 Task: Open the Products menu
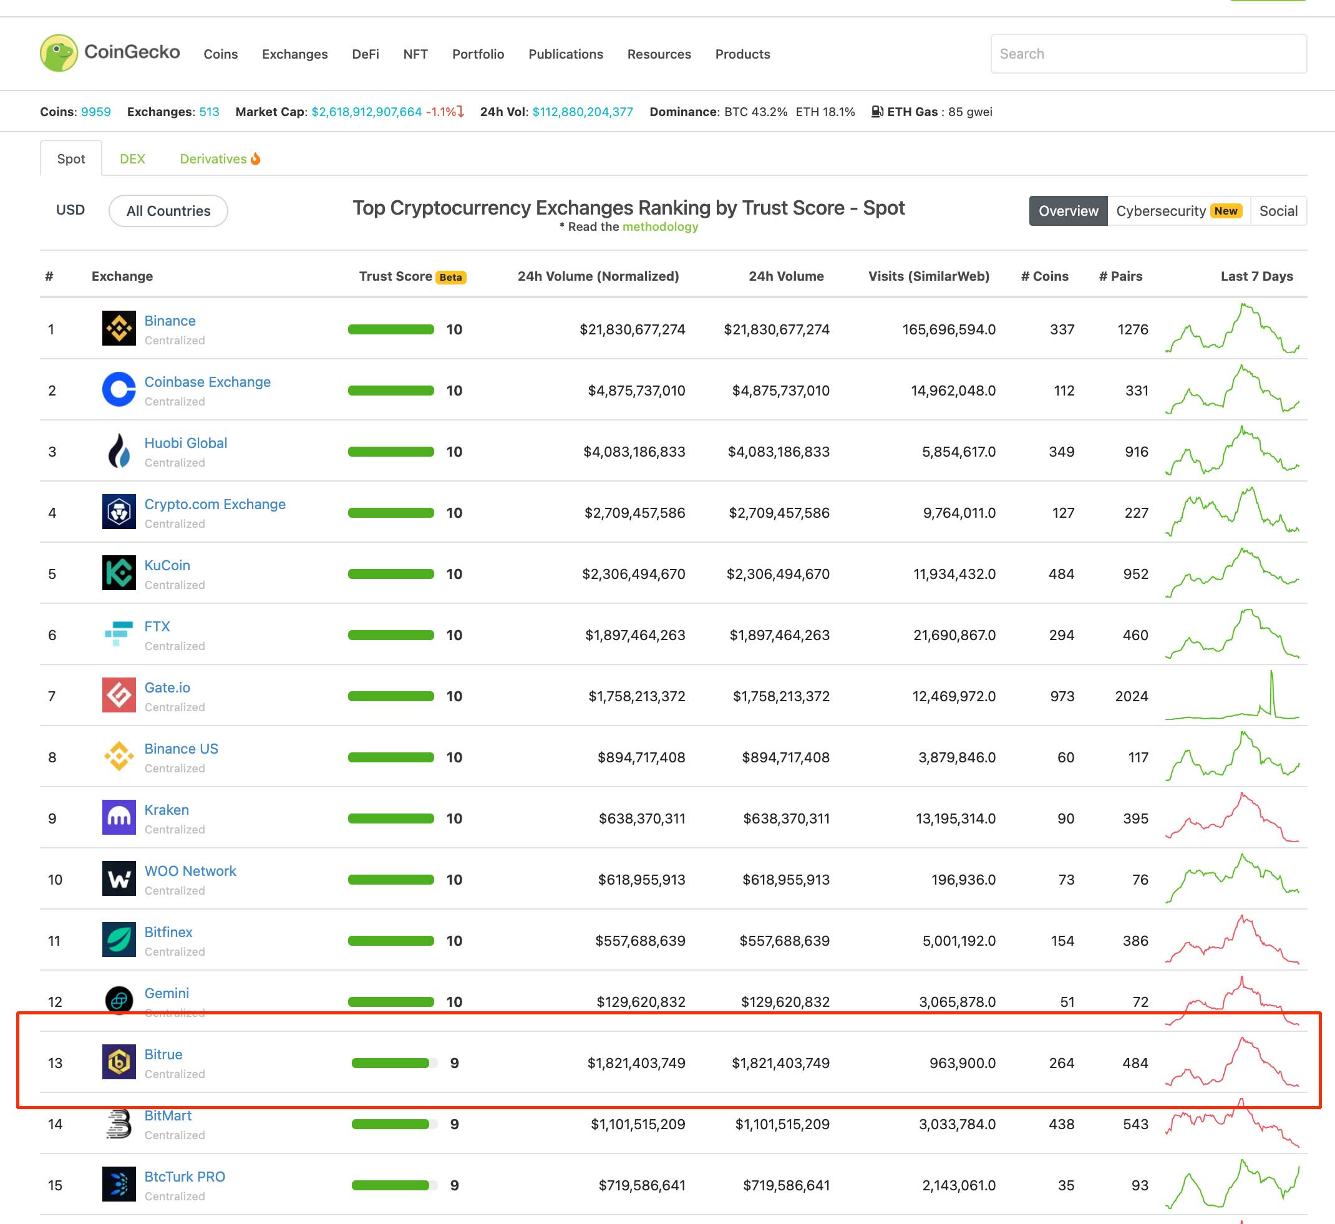pos(742,54)
